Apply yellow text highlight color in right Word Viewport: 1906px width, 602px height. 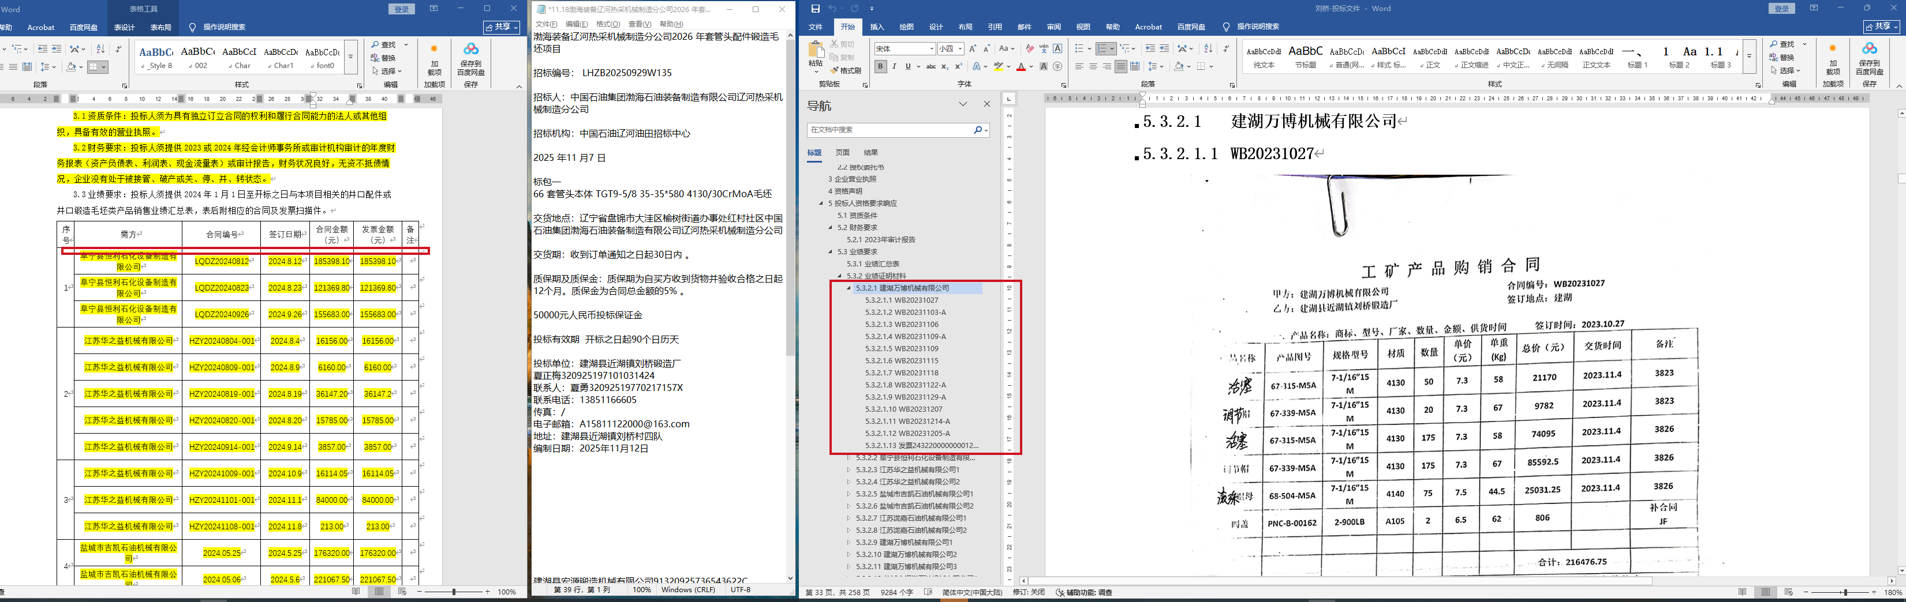pos(998,66)
